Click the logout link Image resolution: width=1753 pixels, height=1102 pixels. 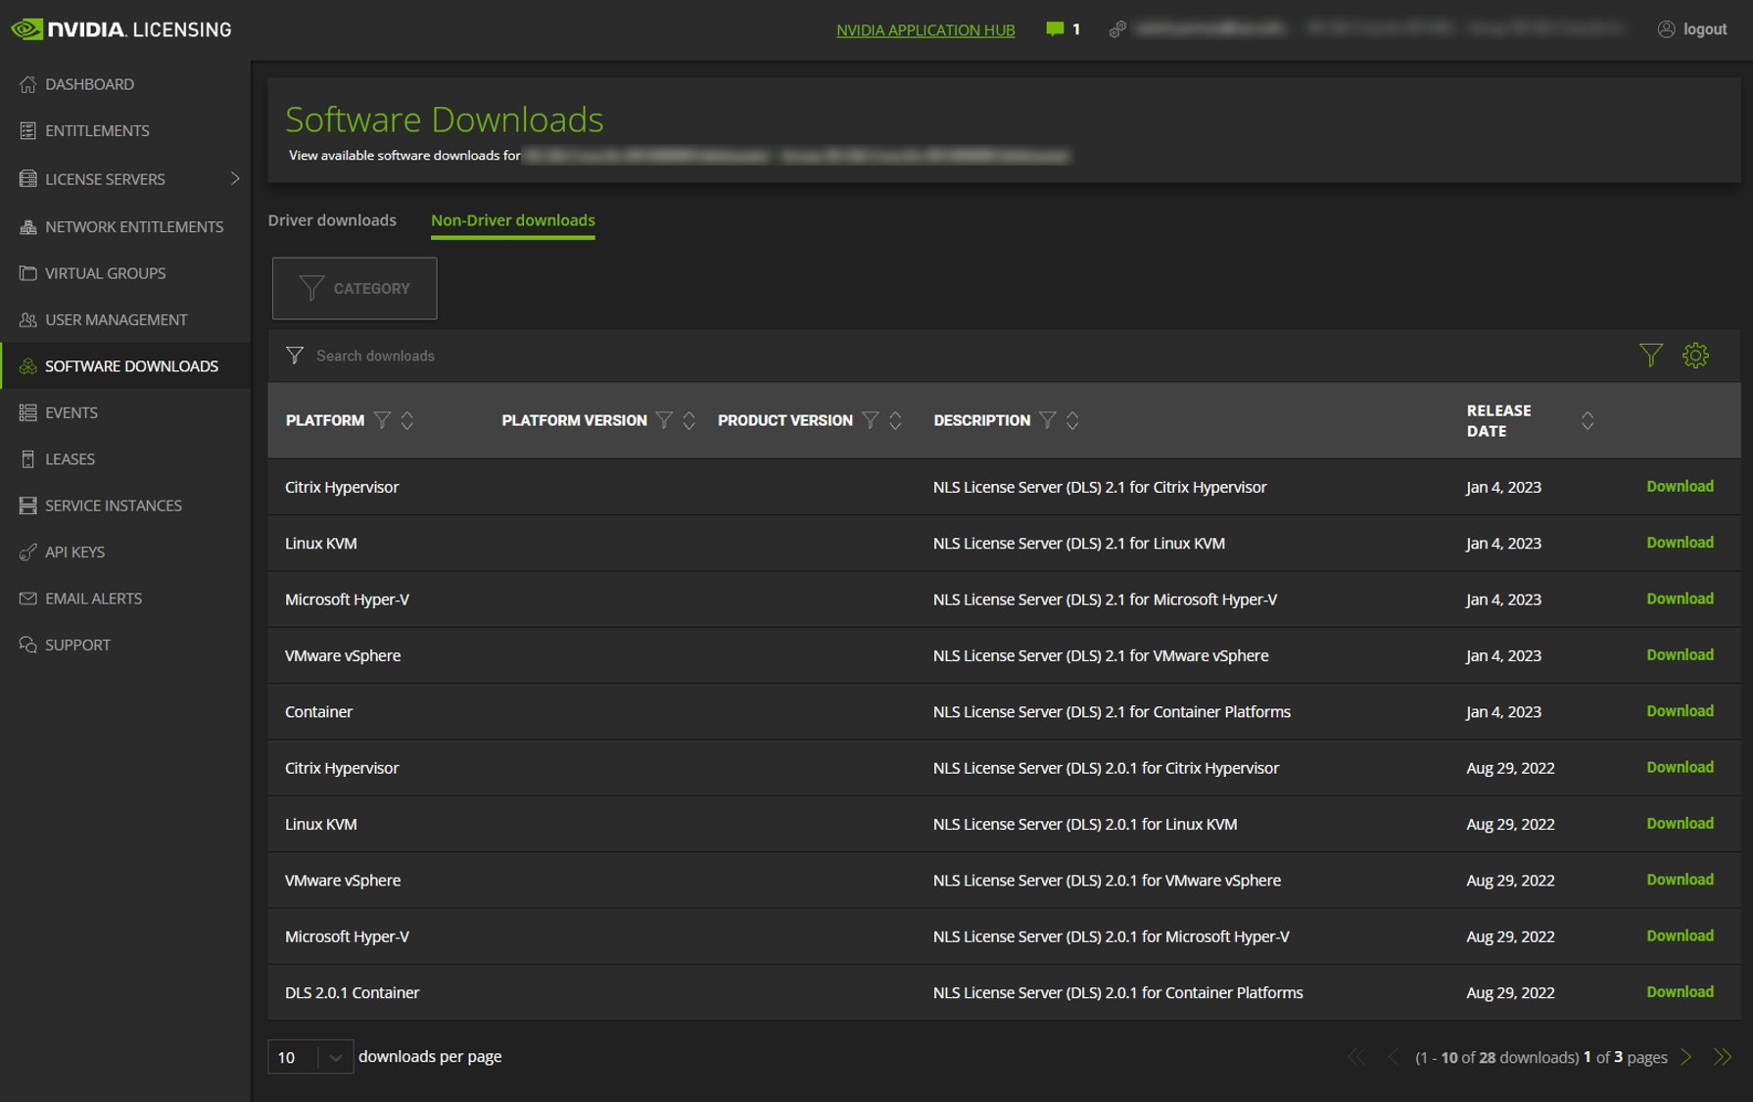1705,29
